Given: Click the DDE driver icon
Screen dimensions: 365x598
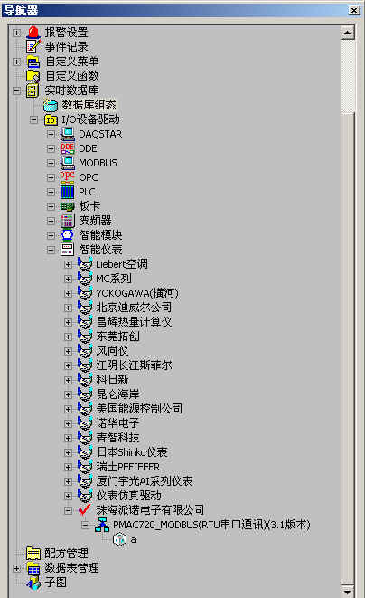Looking at the screenshot, I should click(x=68, y=148).
